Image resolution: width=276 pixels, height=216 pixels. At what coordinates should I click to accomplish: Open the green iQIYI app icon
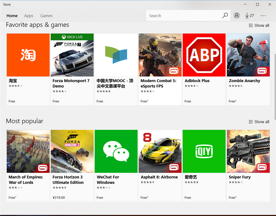[x=204, y=151]
